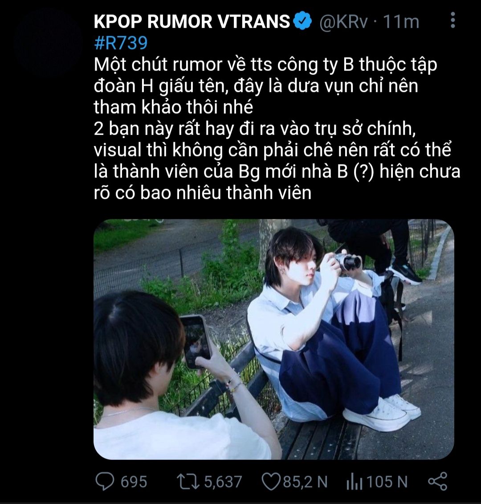Click the 85,2 N likes count
The image size is (481, 504).
tap(305, 482)
